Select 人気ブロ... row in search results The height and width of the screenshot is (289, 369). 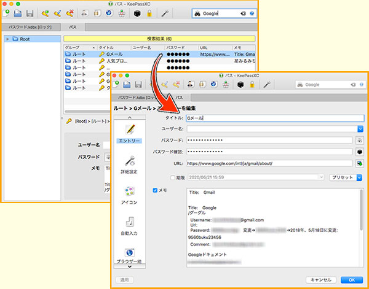tap(159, 61)
